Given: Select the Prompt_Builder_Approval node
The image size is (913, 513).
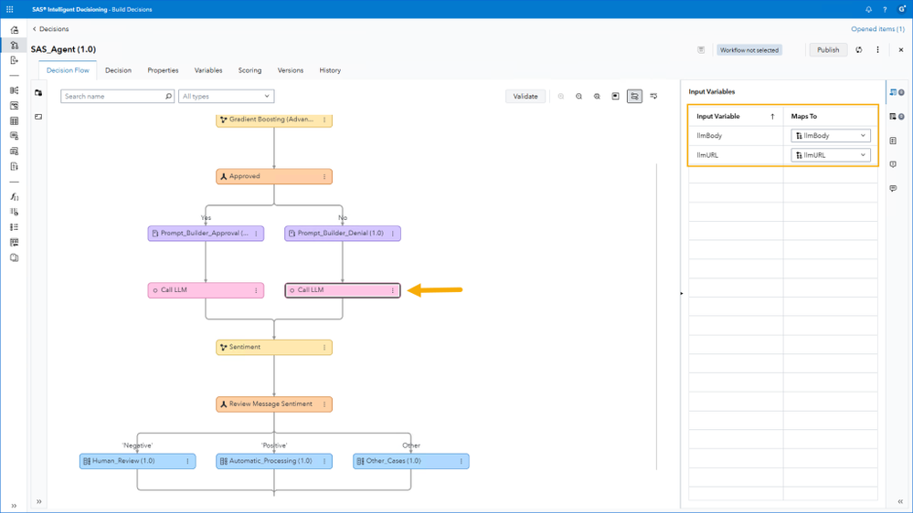Looking at the screenshot, I should pos(206,234).
